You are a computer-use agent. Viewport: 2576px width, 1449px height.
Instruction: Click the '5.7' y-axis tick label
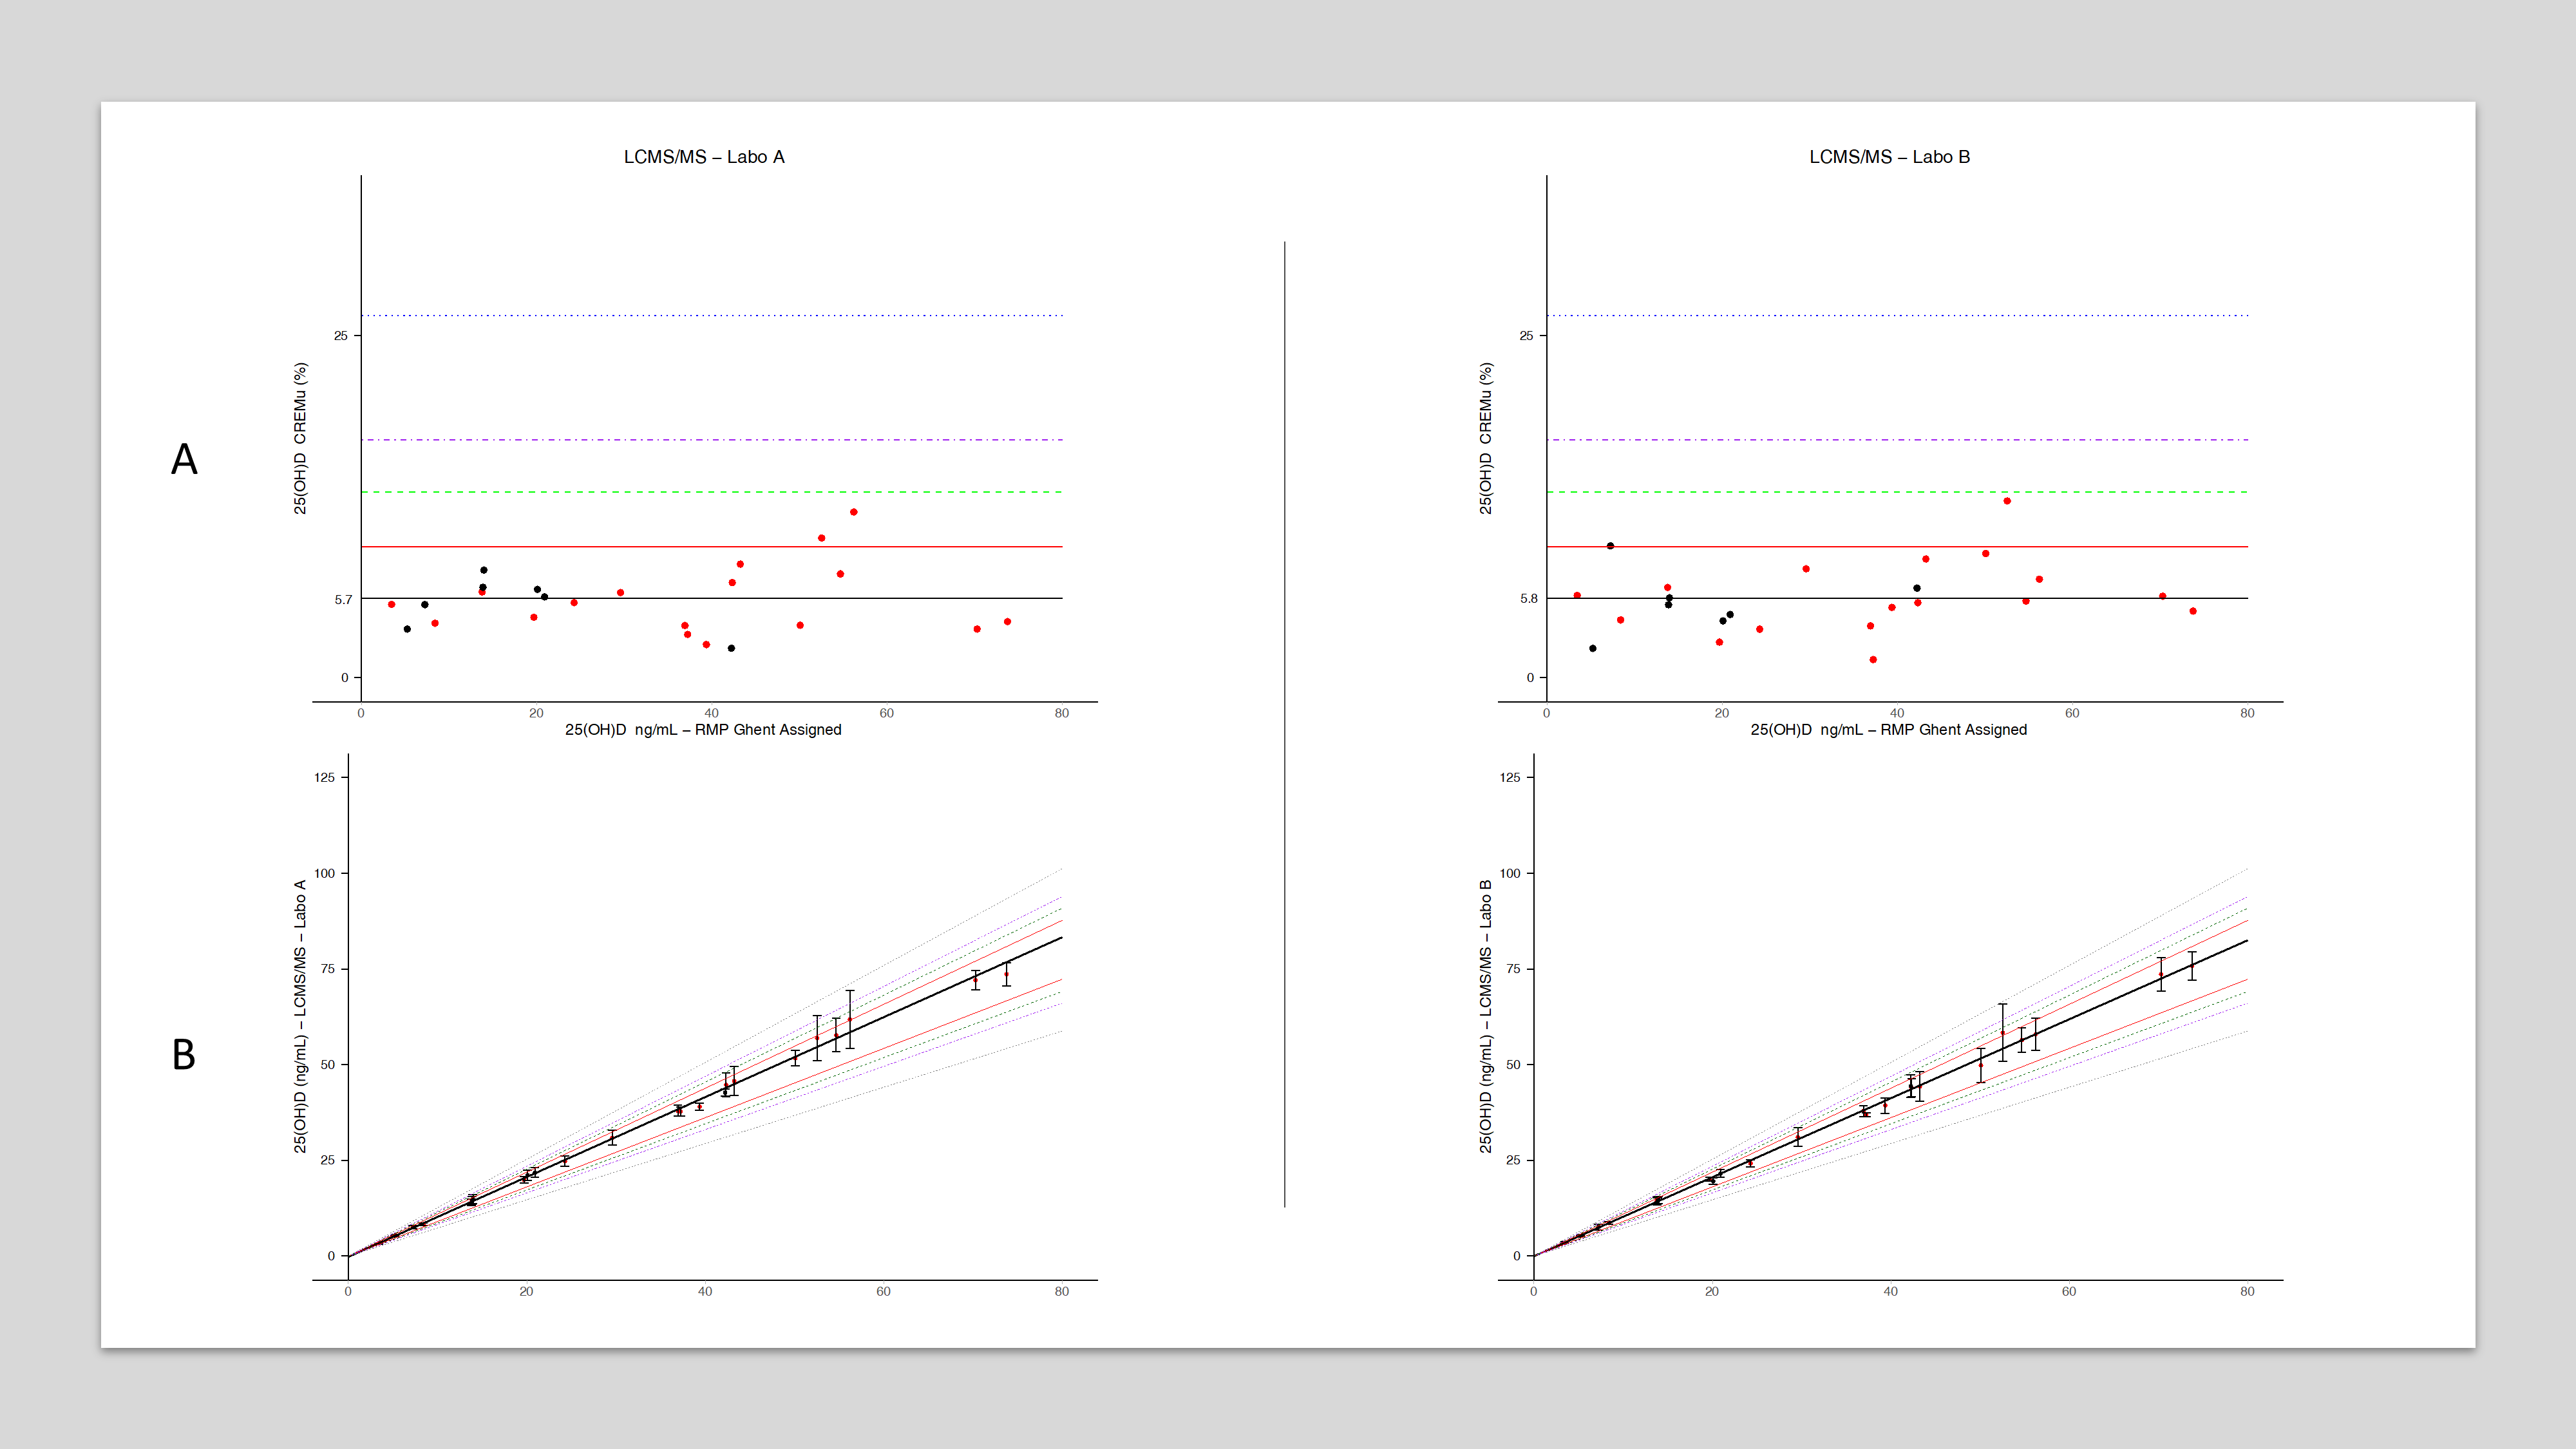(x=343, y=600)
